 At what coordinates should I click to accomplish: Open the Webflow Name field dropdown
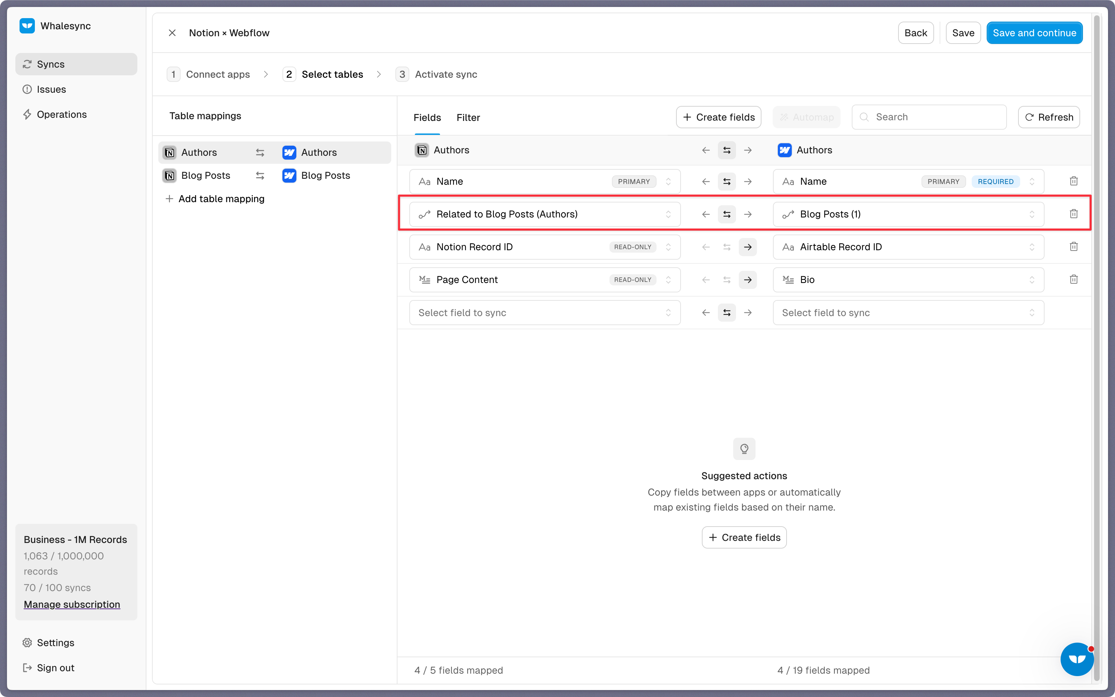[x=908, y=182]
